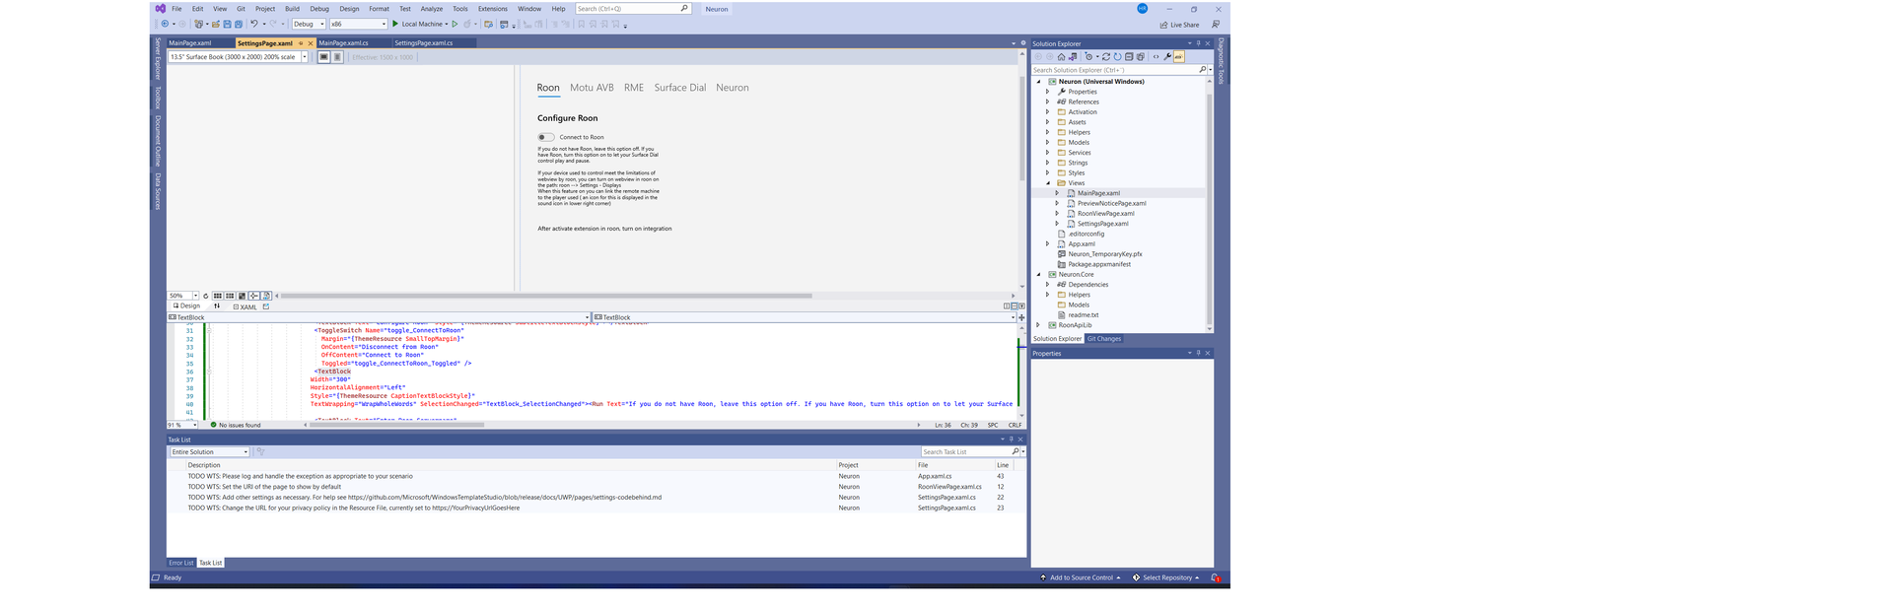Click Add to Source Control in status bar

[x=1081, y=577]
